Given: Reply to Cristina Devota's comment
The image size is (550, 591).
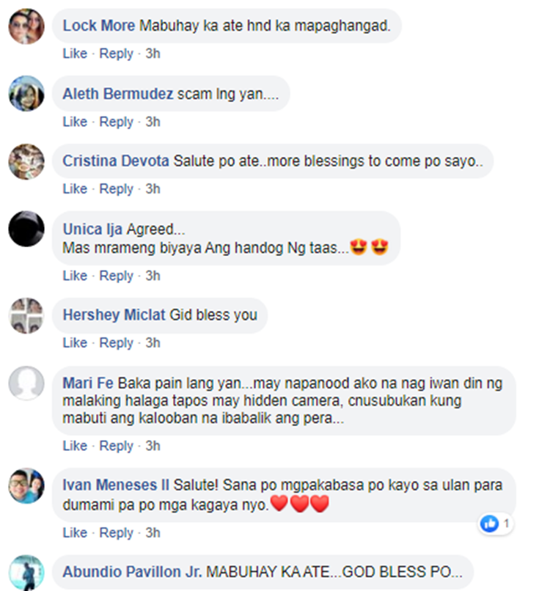Looking at the screenshot, I should tap(116, 189).
